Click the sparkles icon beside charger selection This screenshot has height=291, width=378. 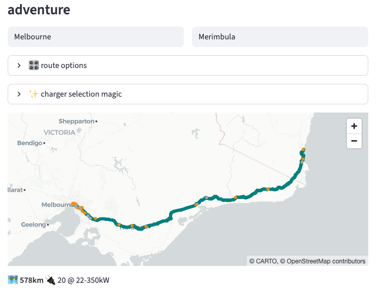(34, 94)
